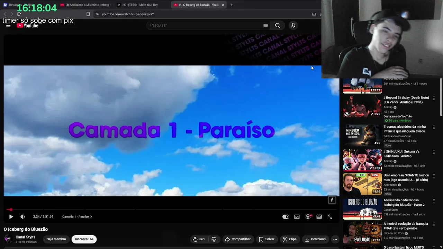The height and width of the screenshot is (249, 443).
Task: Open the Traumas aleatórios da minha infância thumbnail
Action: point(362,135)
